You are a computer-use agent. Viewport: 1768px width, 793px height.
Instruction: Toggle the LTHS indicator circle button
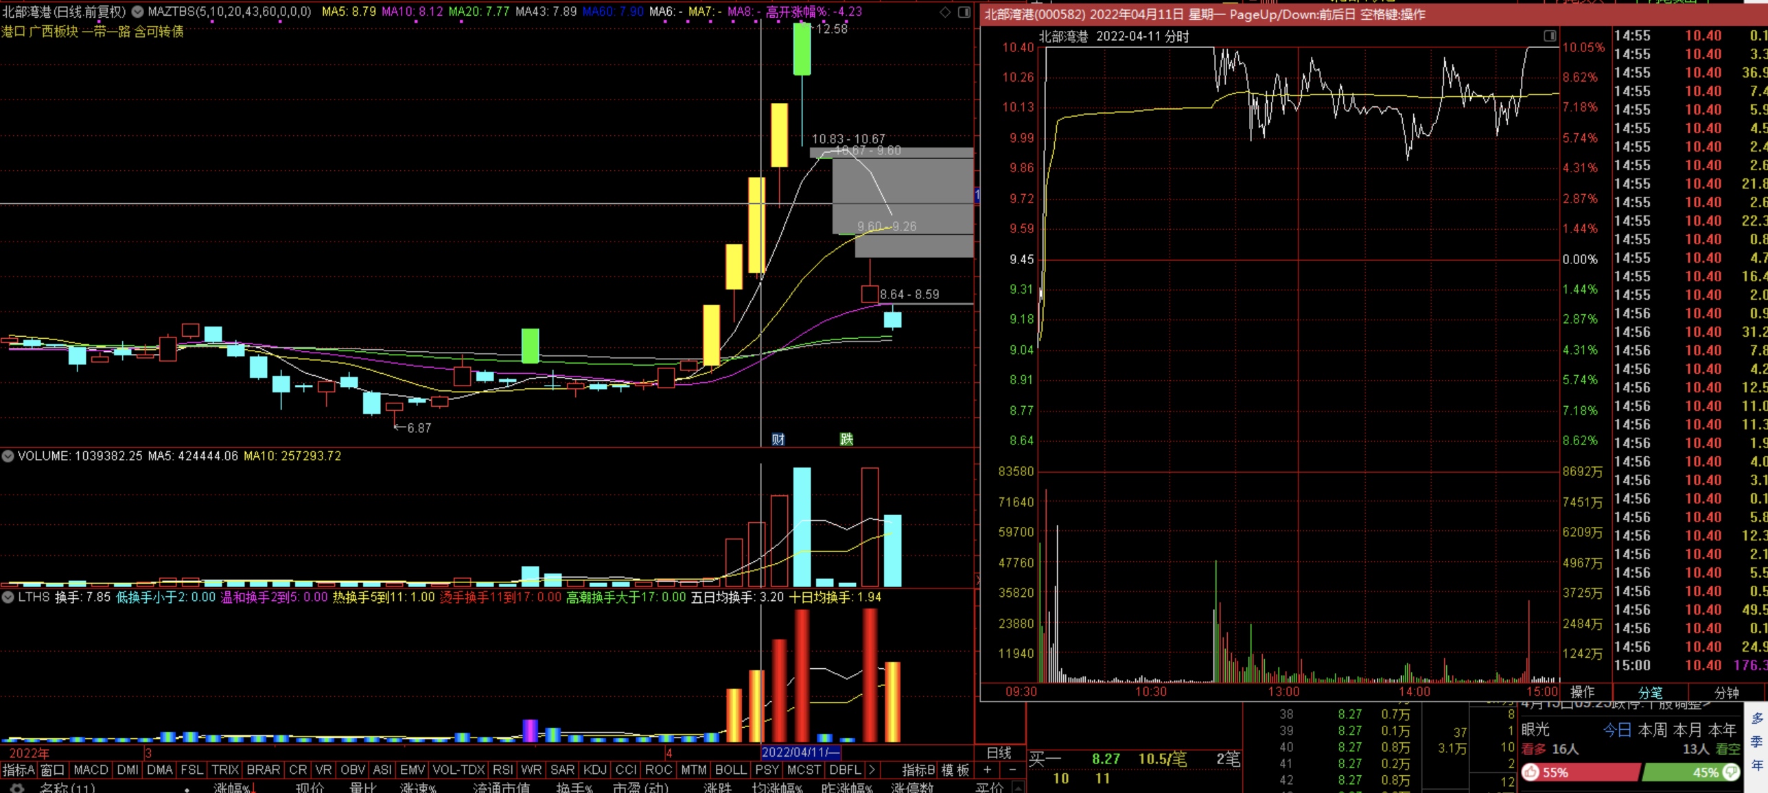point(8,597)
